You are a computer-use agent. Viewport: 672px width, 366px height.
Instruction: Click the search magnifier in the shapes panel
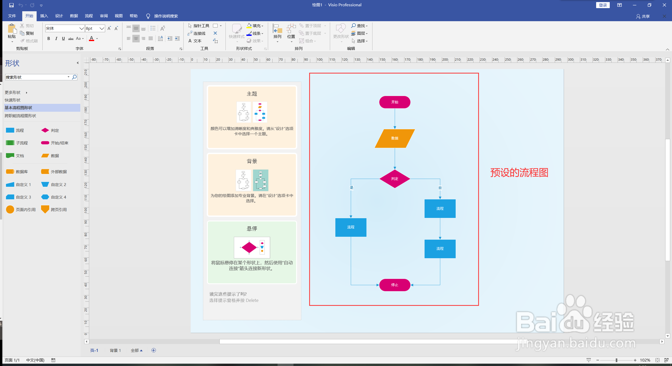coord(74,77)
